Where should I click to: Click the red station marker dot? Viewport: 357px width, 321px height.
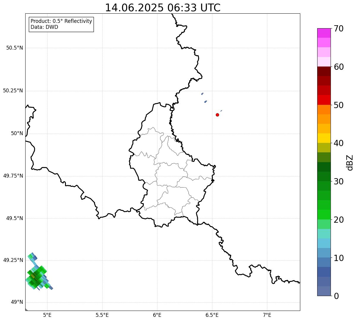pos(217,115)
